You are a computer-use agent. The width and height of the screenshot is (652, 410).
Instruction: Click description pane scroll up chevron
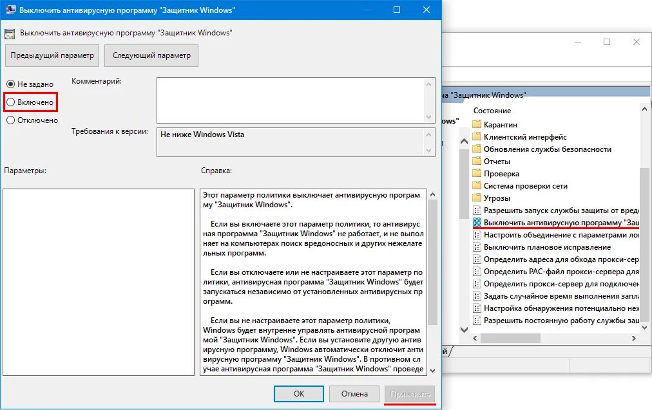point(464,142)
